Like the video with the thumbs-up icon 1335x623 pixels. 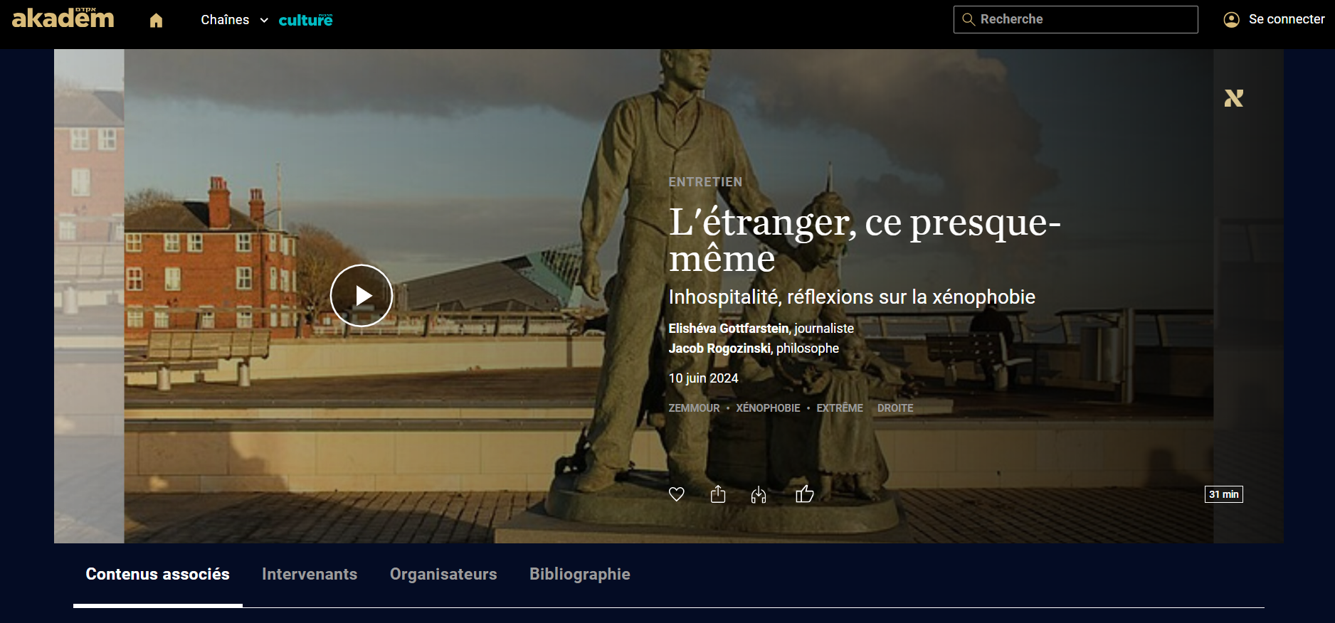(804, 494)
